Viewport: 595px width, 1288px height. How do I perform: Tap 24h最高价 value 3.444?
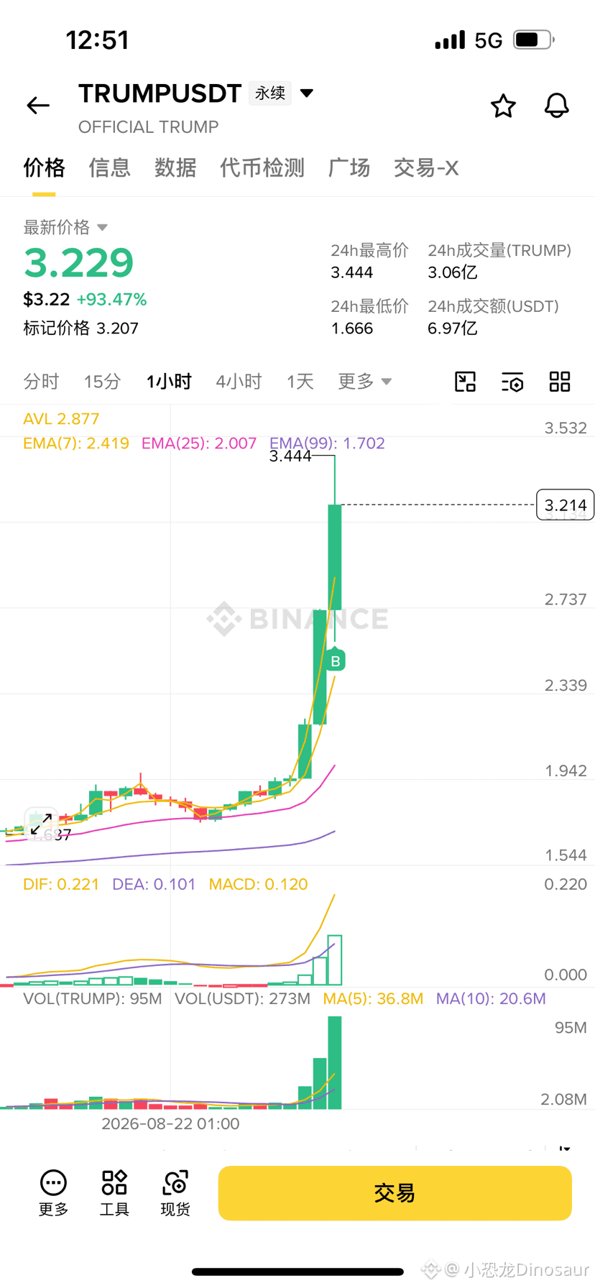[352, 272]
